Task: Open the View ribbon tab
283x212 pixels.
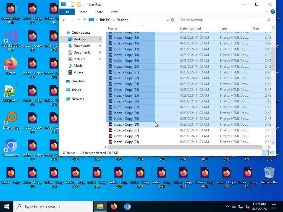Action: pos(114,12)
